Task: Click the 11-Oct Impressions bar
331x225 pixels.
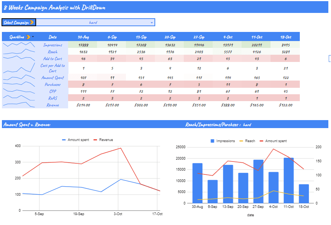Action: (288, 180)
